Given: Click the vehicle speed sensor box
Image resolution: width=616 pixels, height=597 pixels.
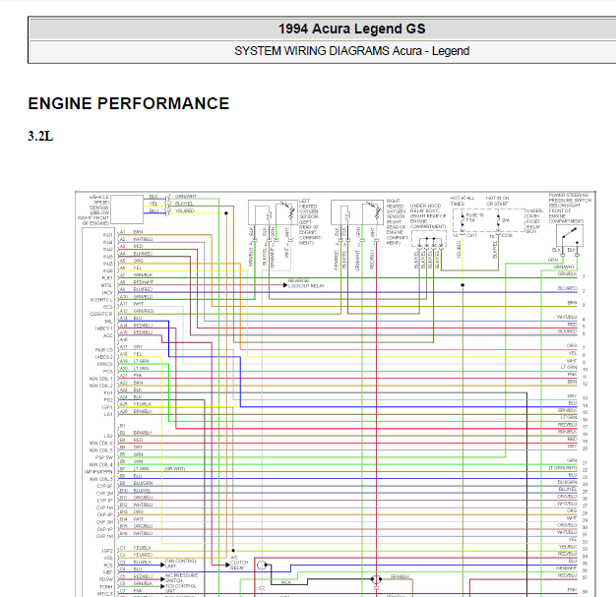Looking at the screenshot, I should [127, 209].
